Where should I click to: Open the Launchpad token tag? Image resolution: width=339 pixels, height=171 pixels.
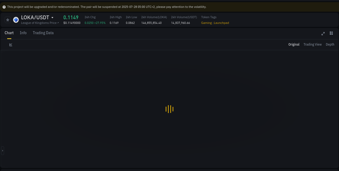[221, 23]
